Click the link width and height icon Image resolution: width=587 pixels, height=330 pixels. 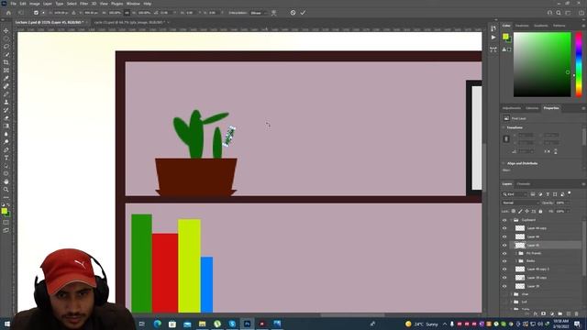click(x=127, y=13)
